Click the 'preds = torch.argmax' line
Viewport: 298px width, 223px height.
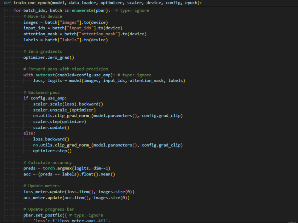coord(67,168)
